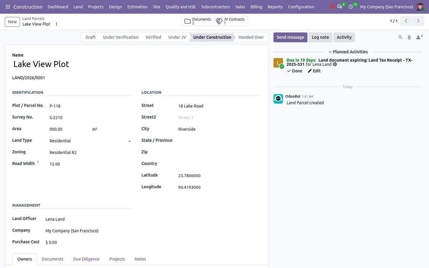Show info for the land document activity
This screenshot has width=429, height=268.
point(335,64)
